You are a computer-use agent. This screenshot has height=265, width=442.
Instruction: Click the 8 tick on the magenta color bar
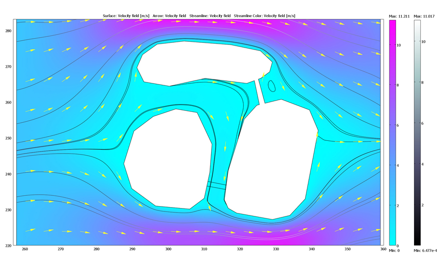click(398, 85)
